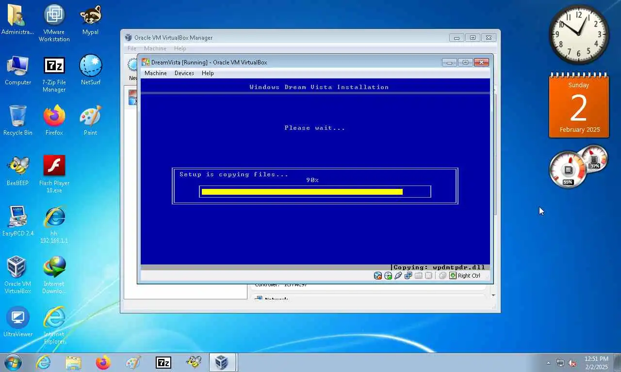Open the Devices menu in DreamVista window
This screenshot has width=621, height=372.
184,73
